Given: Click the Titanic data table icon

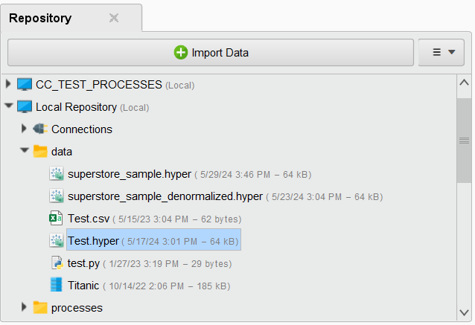Looking at the screenshot, I should pos(56,285).
